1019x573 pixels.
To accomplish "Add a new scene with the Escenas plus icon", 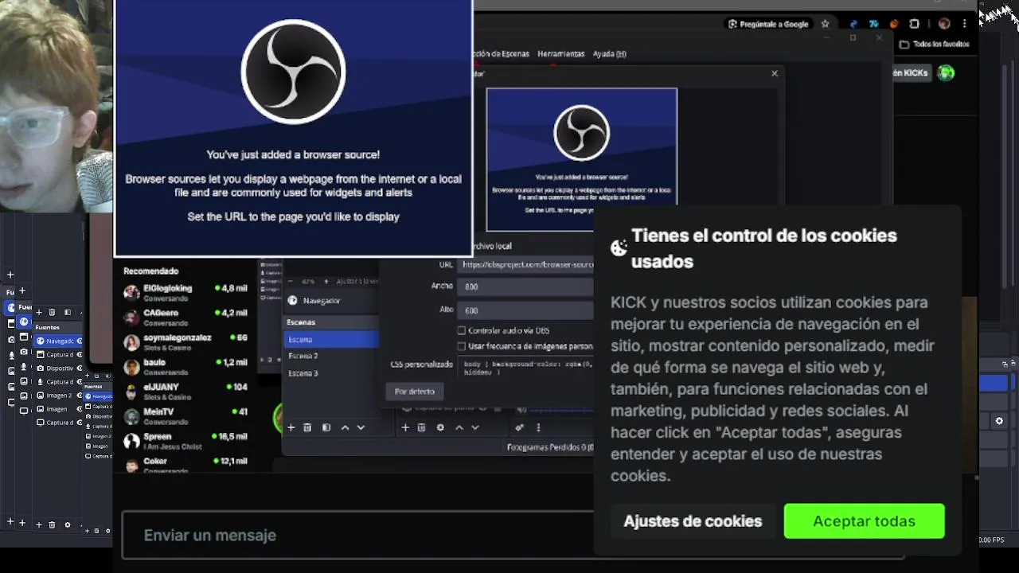I will (291, 427).
